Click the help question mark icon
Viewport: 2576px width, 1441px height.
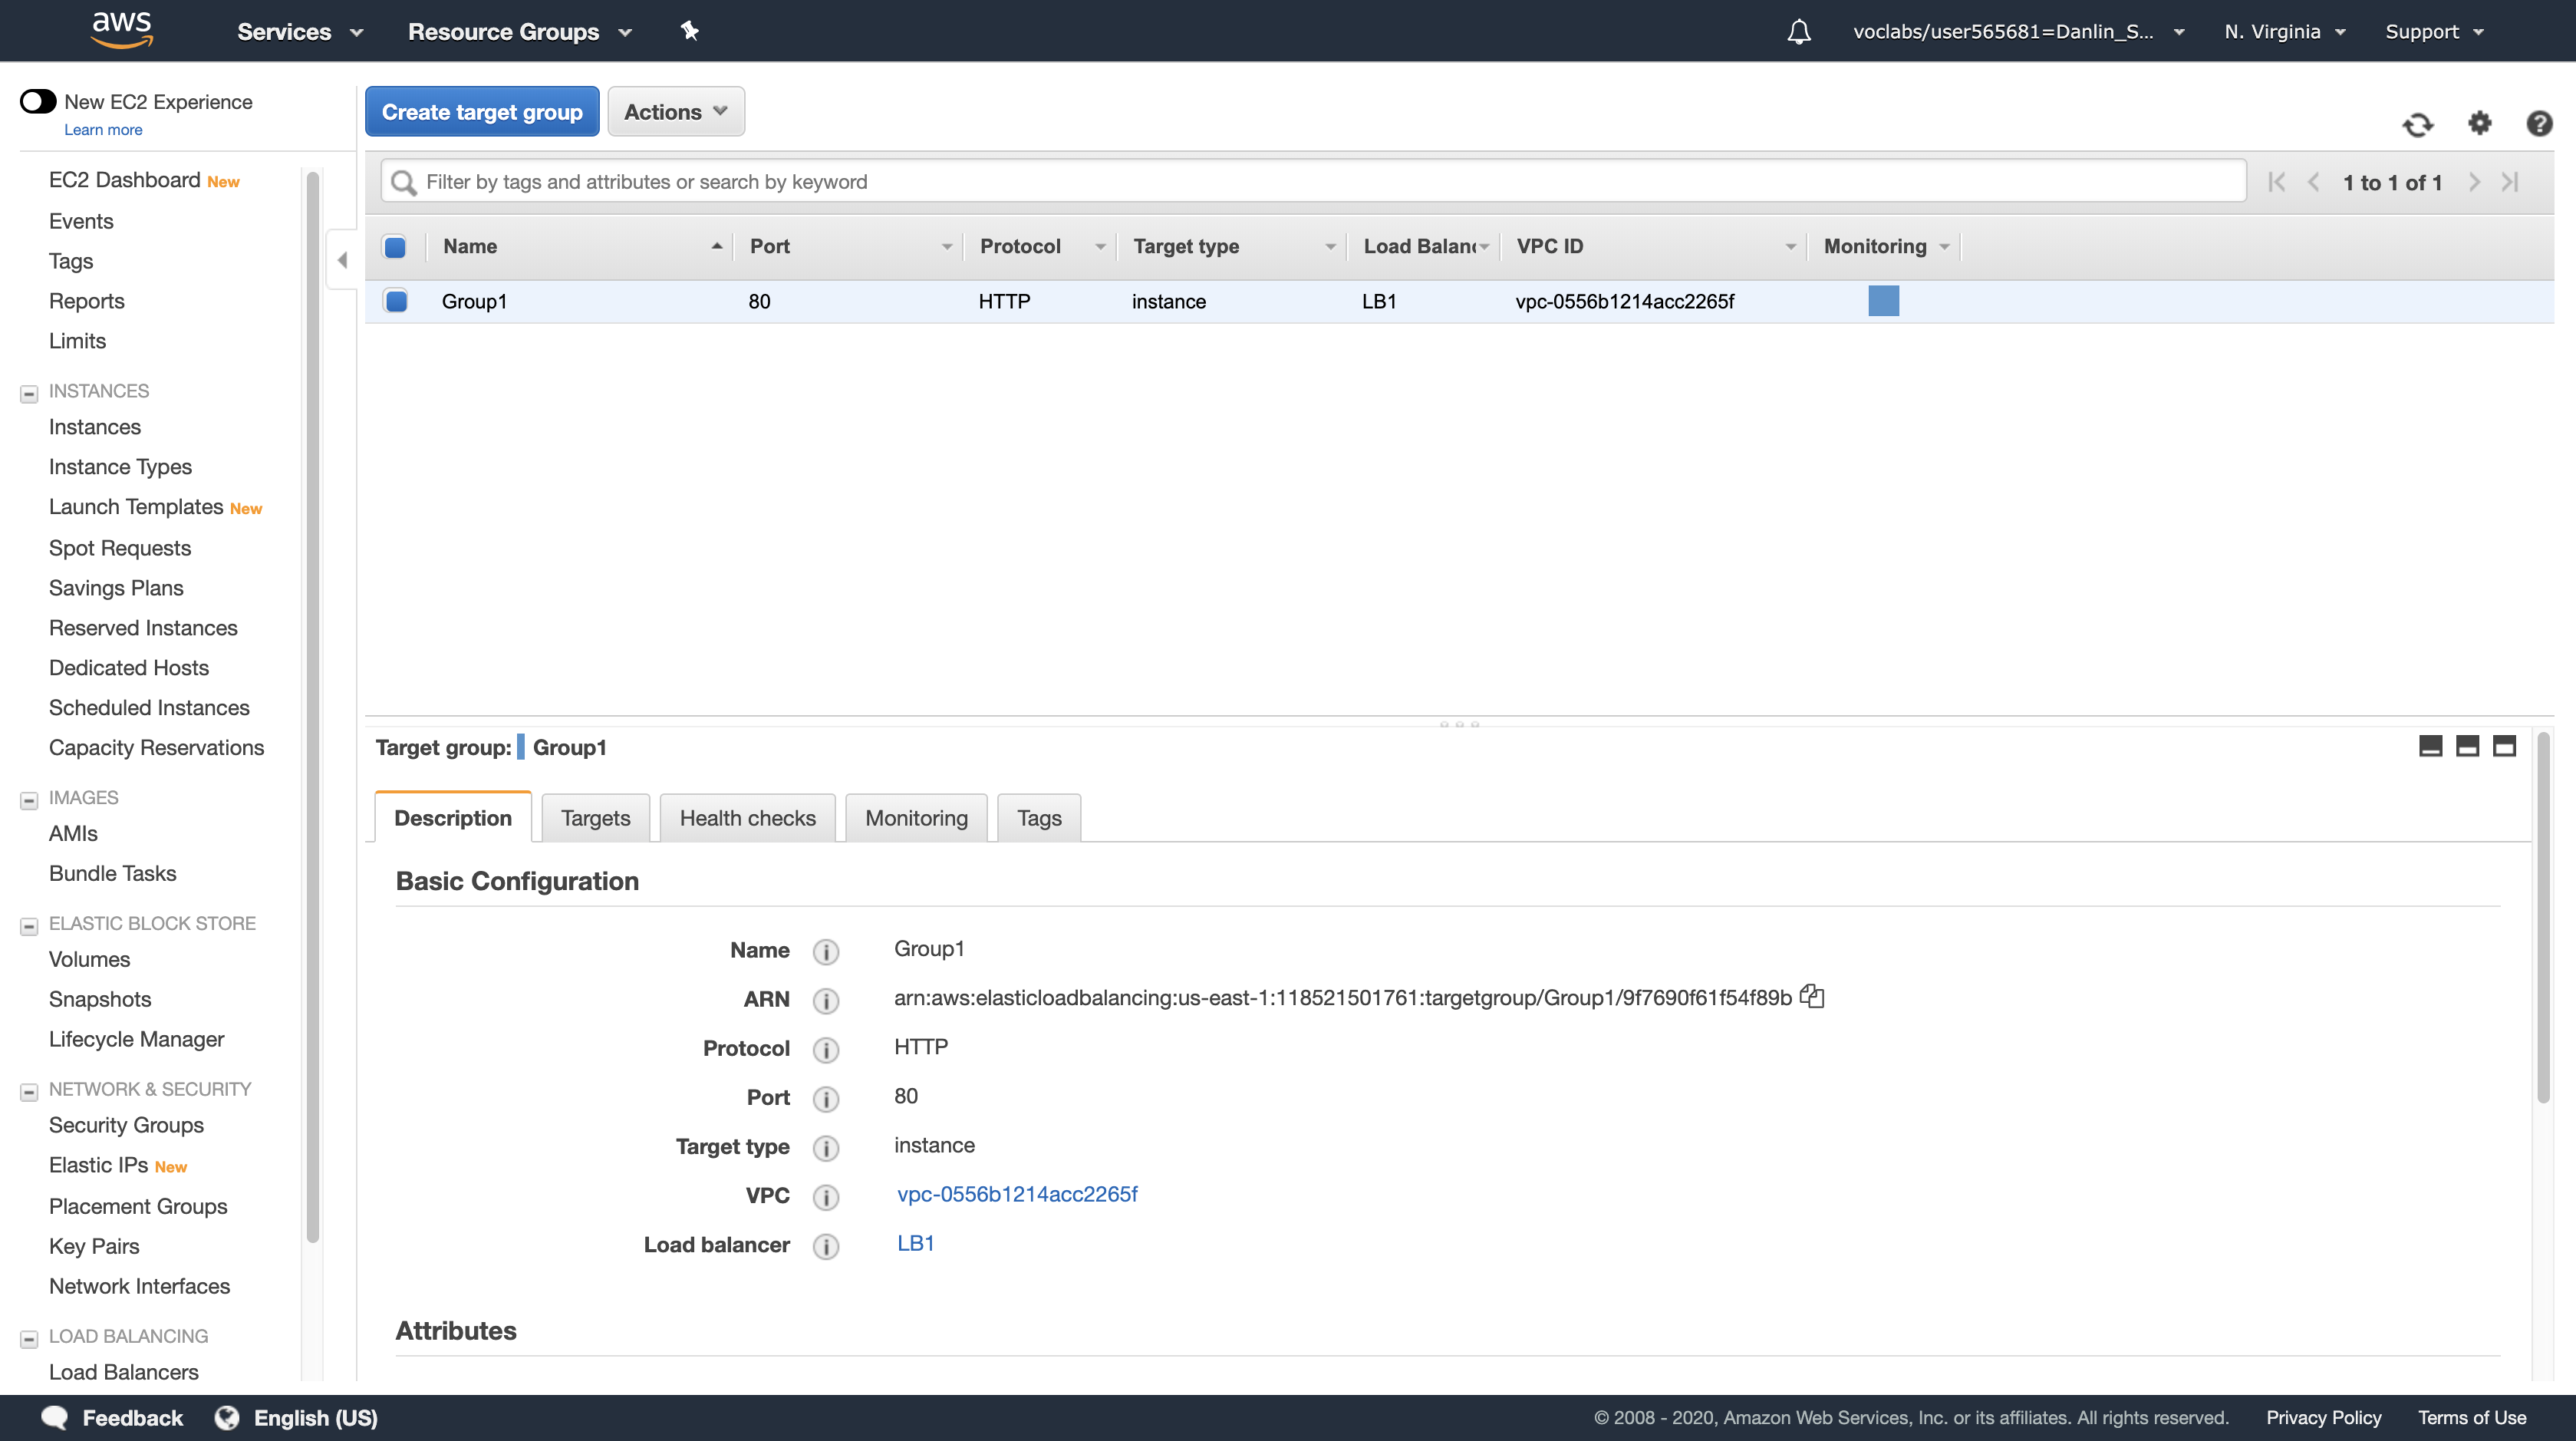(x=2538, y=123)
